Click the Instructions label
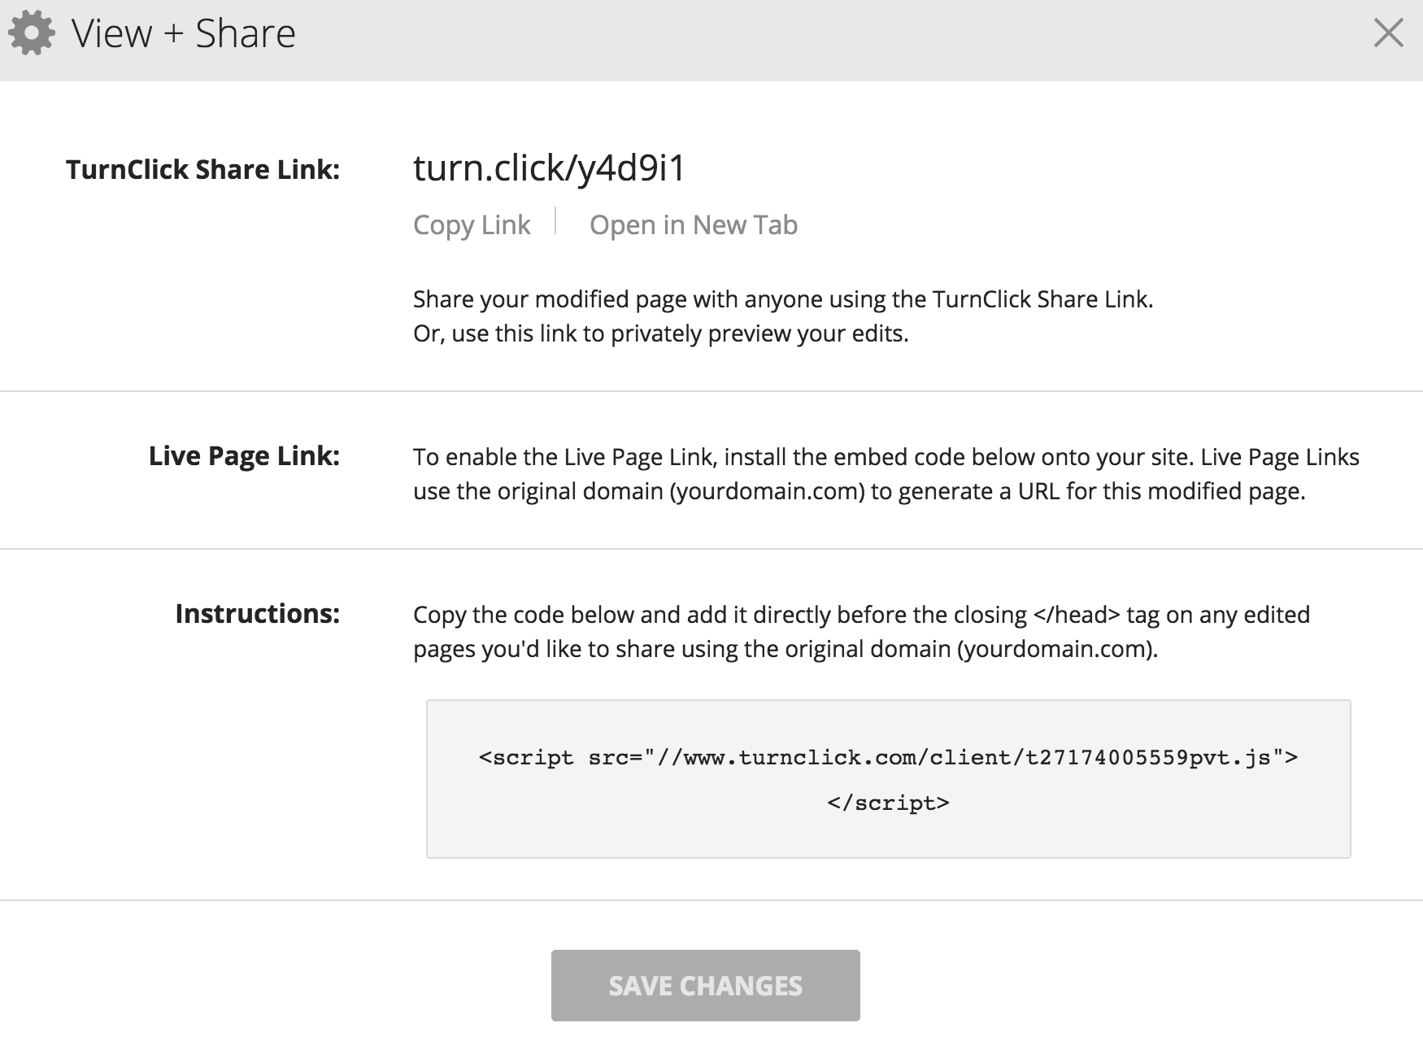Image resolution: width=1423 pixels, height=1049 pixels. coord(258,614)
